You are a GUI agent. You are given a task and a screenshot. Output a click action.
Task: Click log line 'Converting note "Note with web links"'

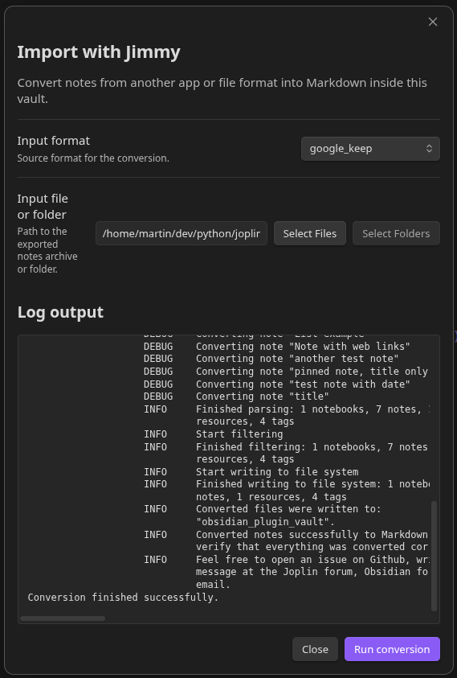click(303, 347)
